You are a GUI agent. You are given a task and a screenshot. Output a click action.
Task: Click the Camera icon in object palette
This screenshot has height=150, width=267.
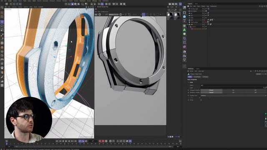pyautogui.click(x=184, y=56)
